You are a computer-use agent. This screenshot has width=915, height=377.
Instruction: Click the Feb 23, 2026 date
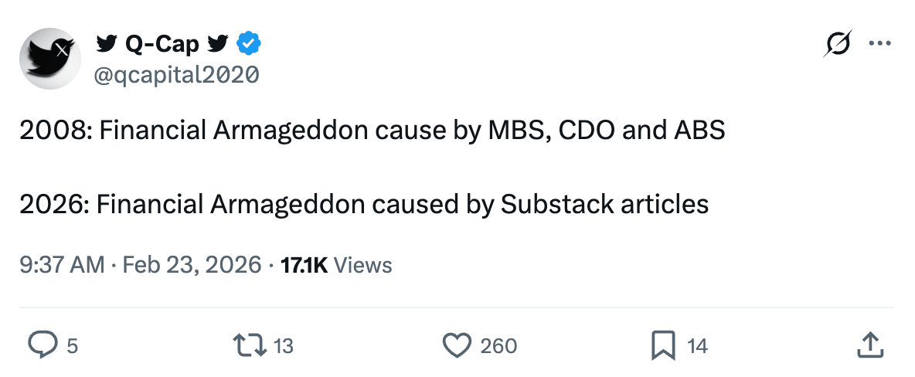192,265
